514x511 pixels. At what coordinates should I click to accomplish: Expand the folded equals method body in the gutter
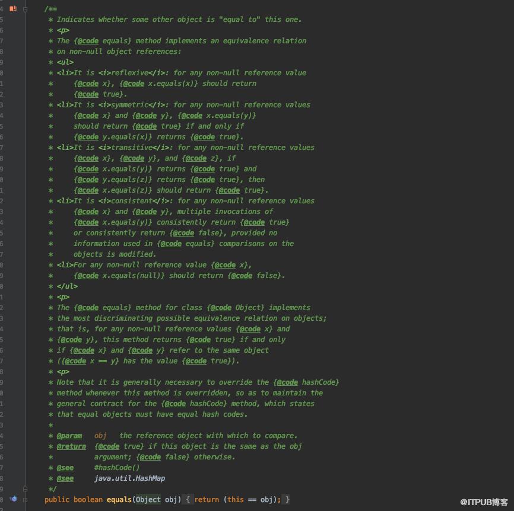26,500
